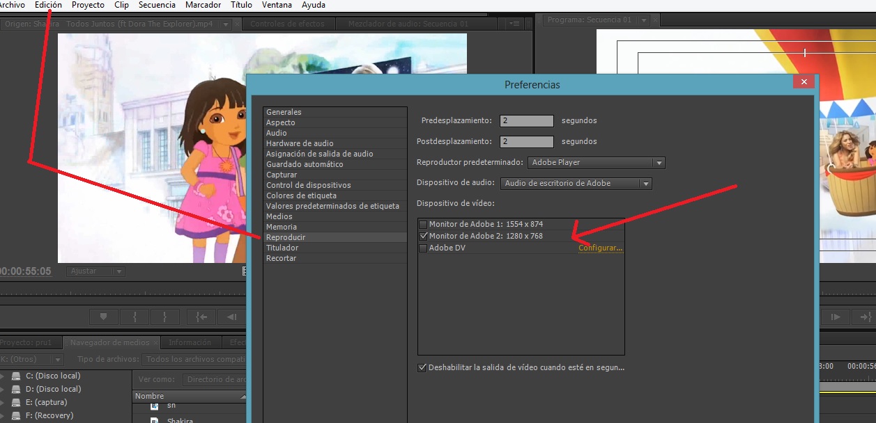Open the Source panel flyout menu icon
The image size is (876, 423).
click(x=515, y=24)
